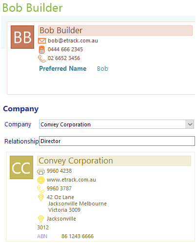Select mobile number 0444 666 2345
The image size is (196, 244).
(65, 49)
